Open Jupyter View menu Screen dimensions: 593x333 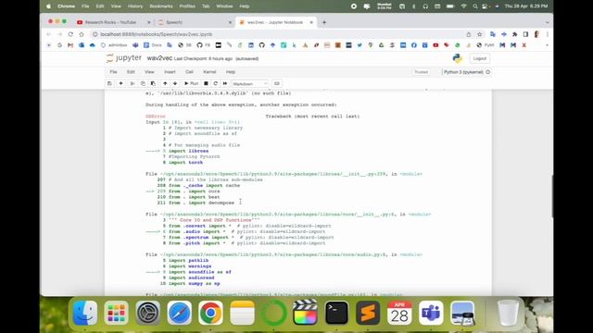tap(149, 72)
